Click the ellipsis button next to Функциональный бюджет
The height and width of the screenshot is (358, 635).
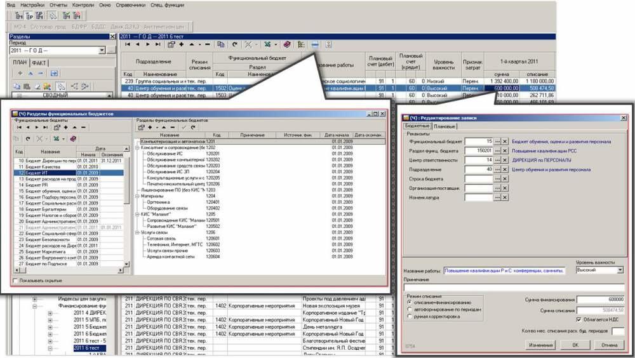coord(498,141)
